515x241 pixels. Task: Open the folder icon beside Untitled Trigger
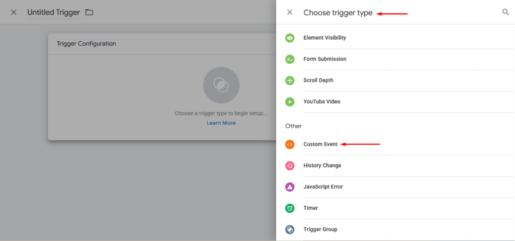pos(89,12)
